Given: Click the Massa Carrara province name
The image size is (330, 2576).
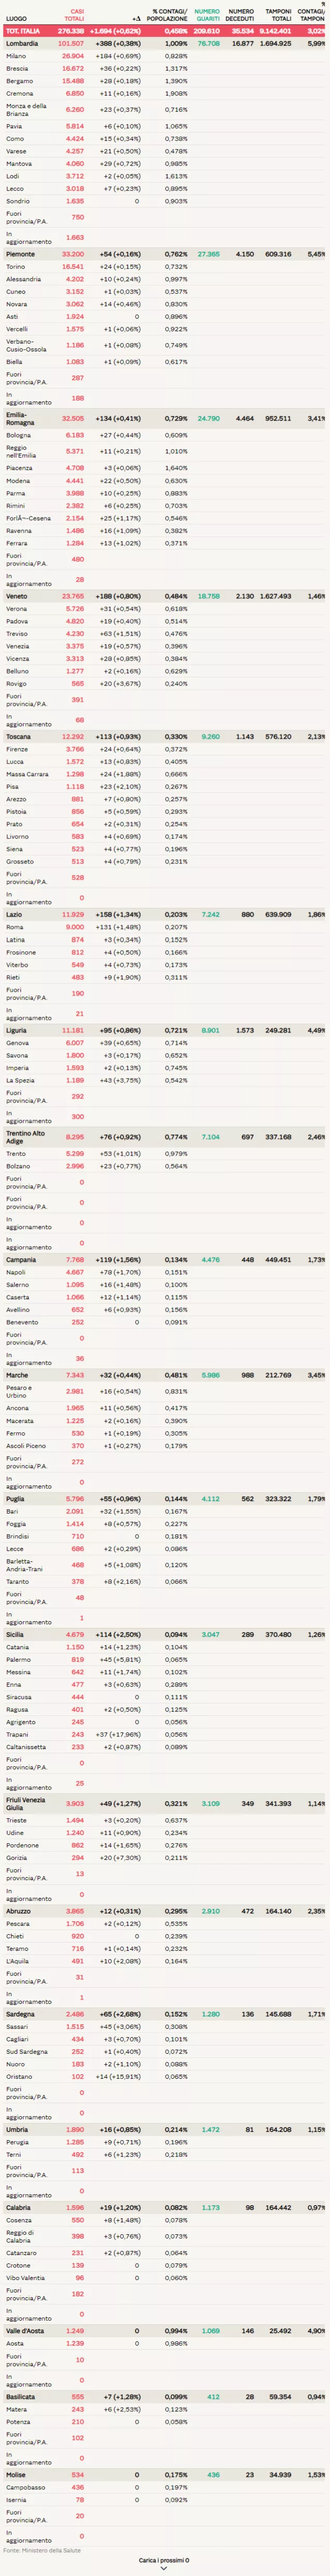Looking at the screenshot, I should pyautogui.click(x=27, y=774).
